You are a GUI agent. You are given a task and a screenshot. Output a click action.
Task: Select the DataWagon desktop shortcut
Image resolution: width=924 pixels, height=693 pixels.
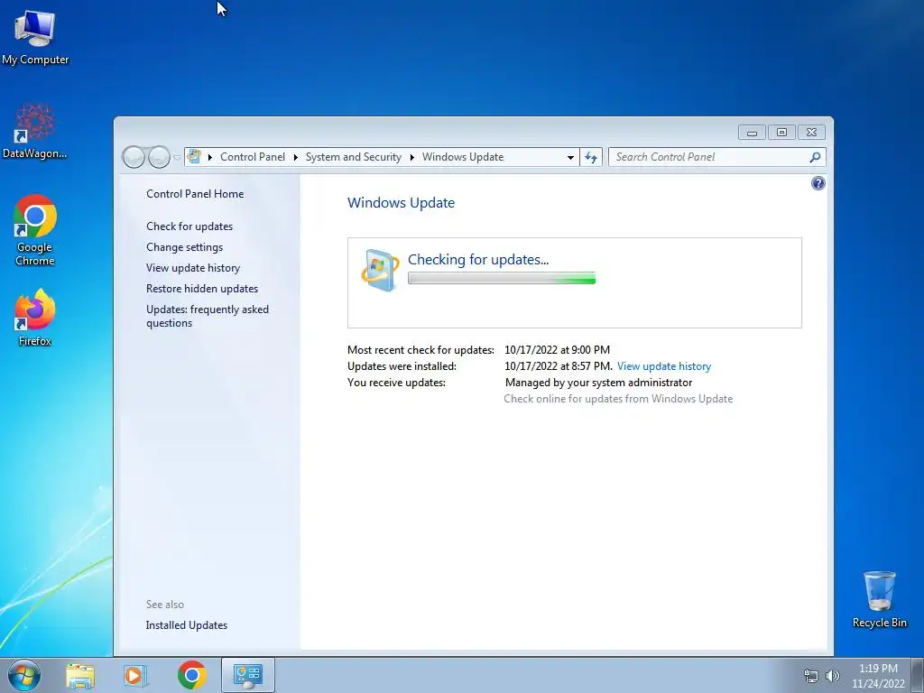(35, 132)
